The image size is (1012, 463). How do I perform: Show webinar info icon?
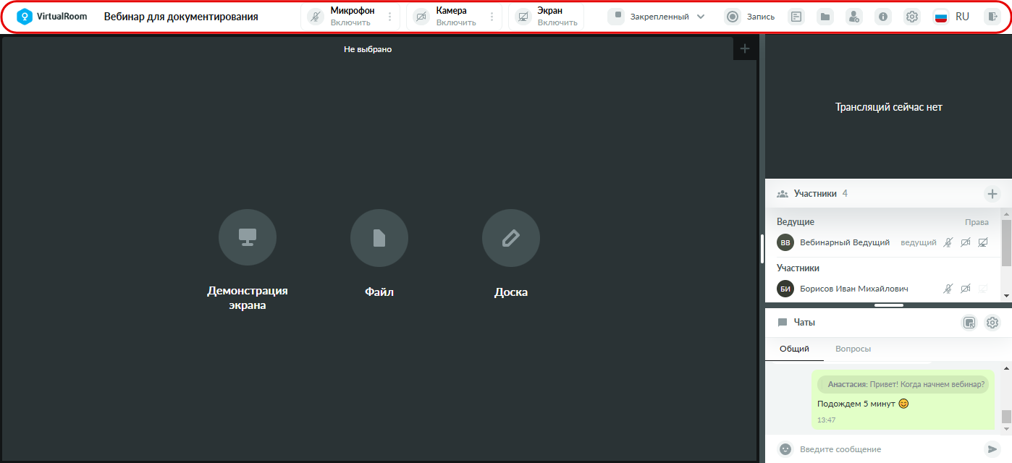883,17
